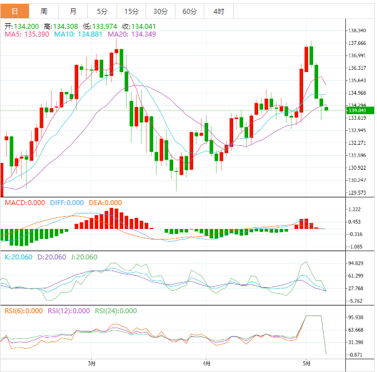
Task: Open the 5分 timeframe tab
Action: tap(102, 11)
